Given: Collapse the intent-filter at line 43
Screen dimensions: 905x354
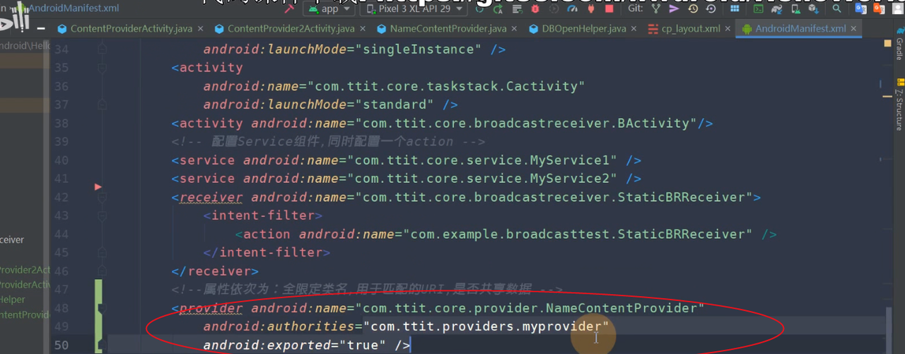Looking at the screenshot, I should 102,216.
